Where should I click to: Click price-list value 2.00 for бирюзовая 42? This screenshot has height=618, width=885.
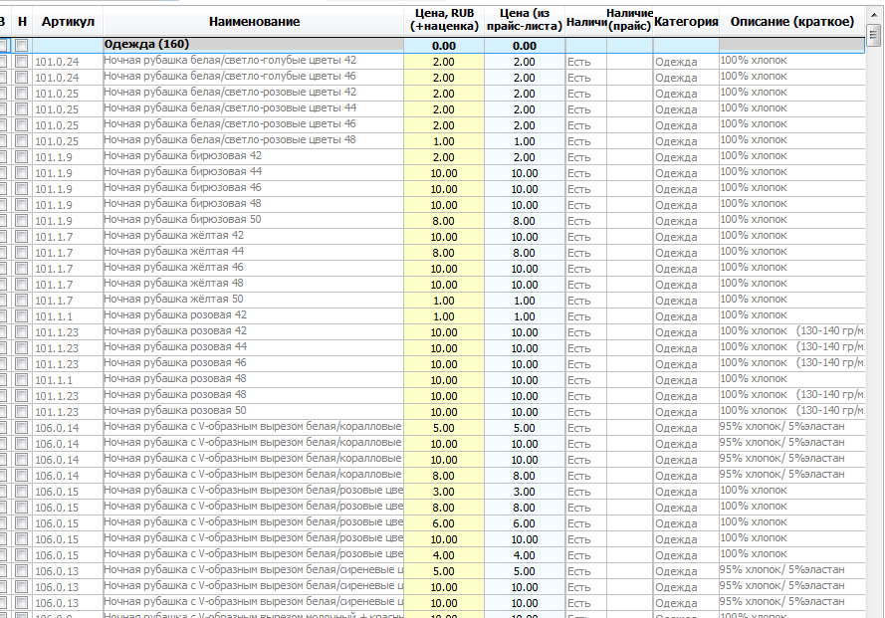click(525, 157)
